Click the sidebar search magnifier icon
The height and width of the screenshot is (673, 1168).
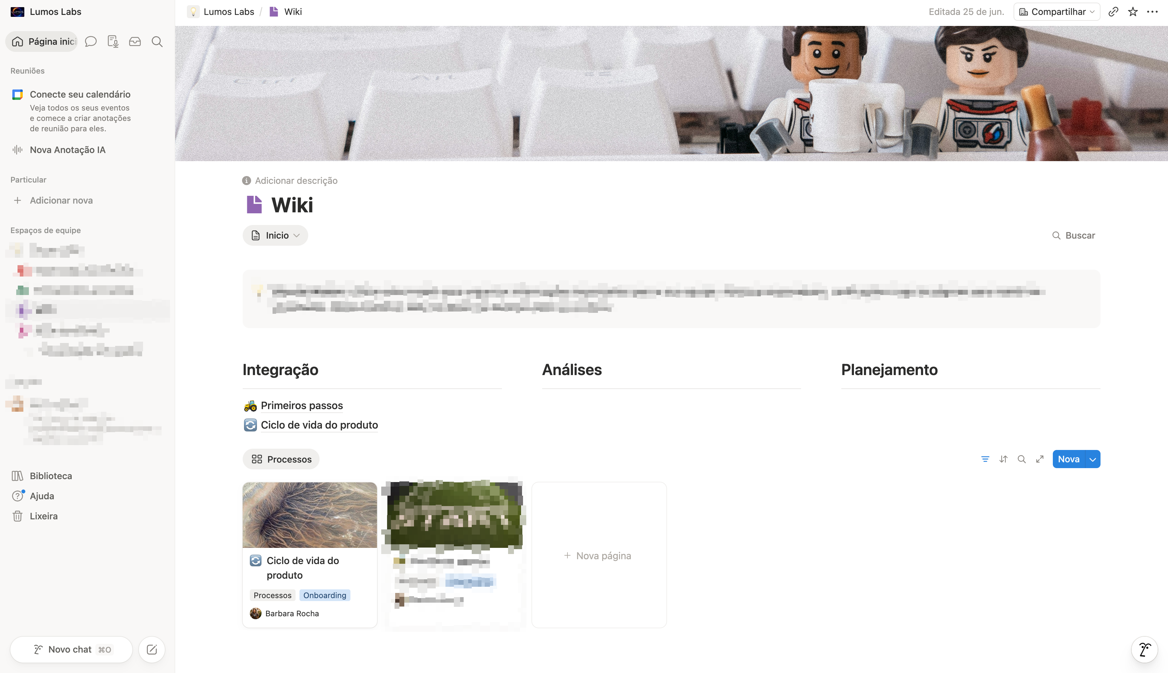tap(157, 41)
